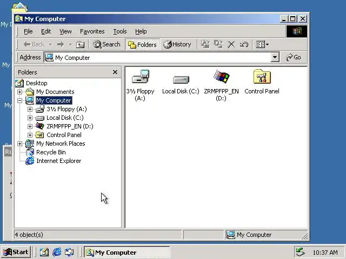
Task: Click the Go button
Action: (294, 58)
